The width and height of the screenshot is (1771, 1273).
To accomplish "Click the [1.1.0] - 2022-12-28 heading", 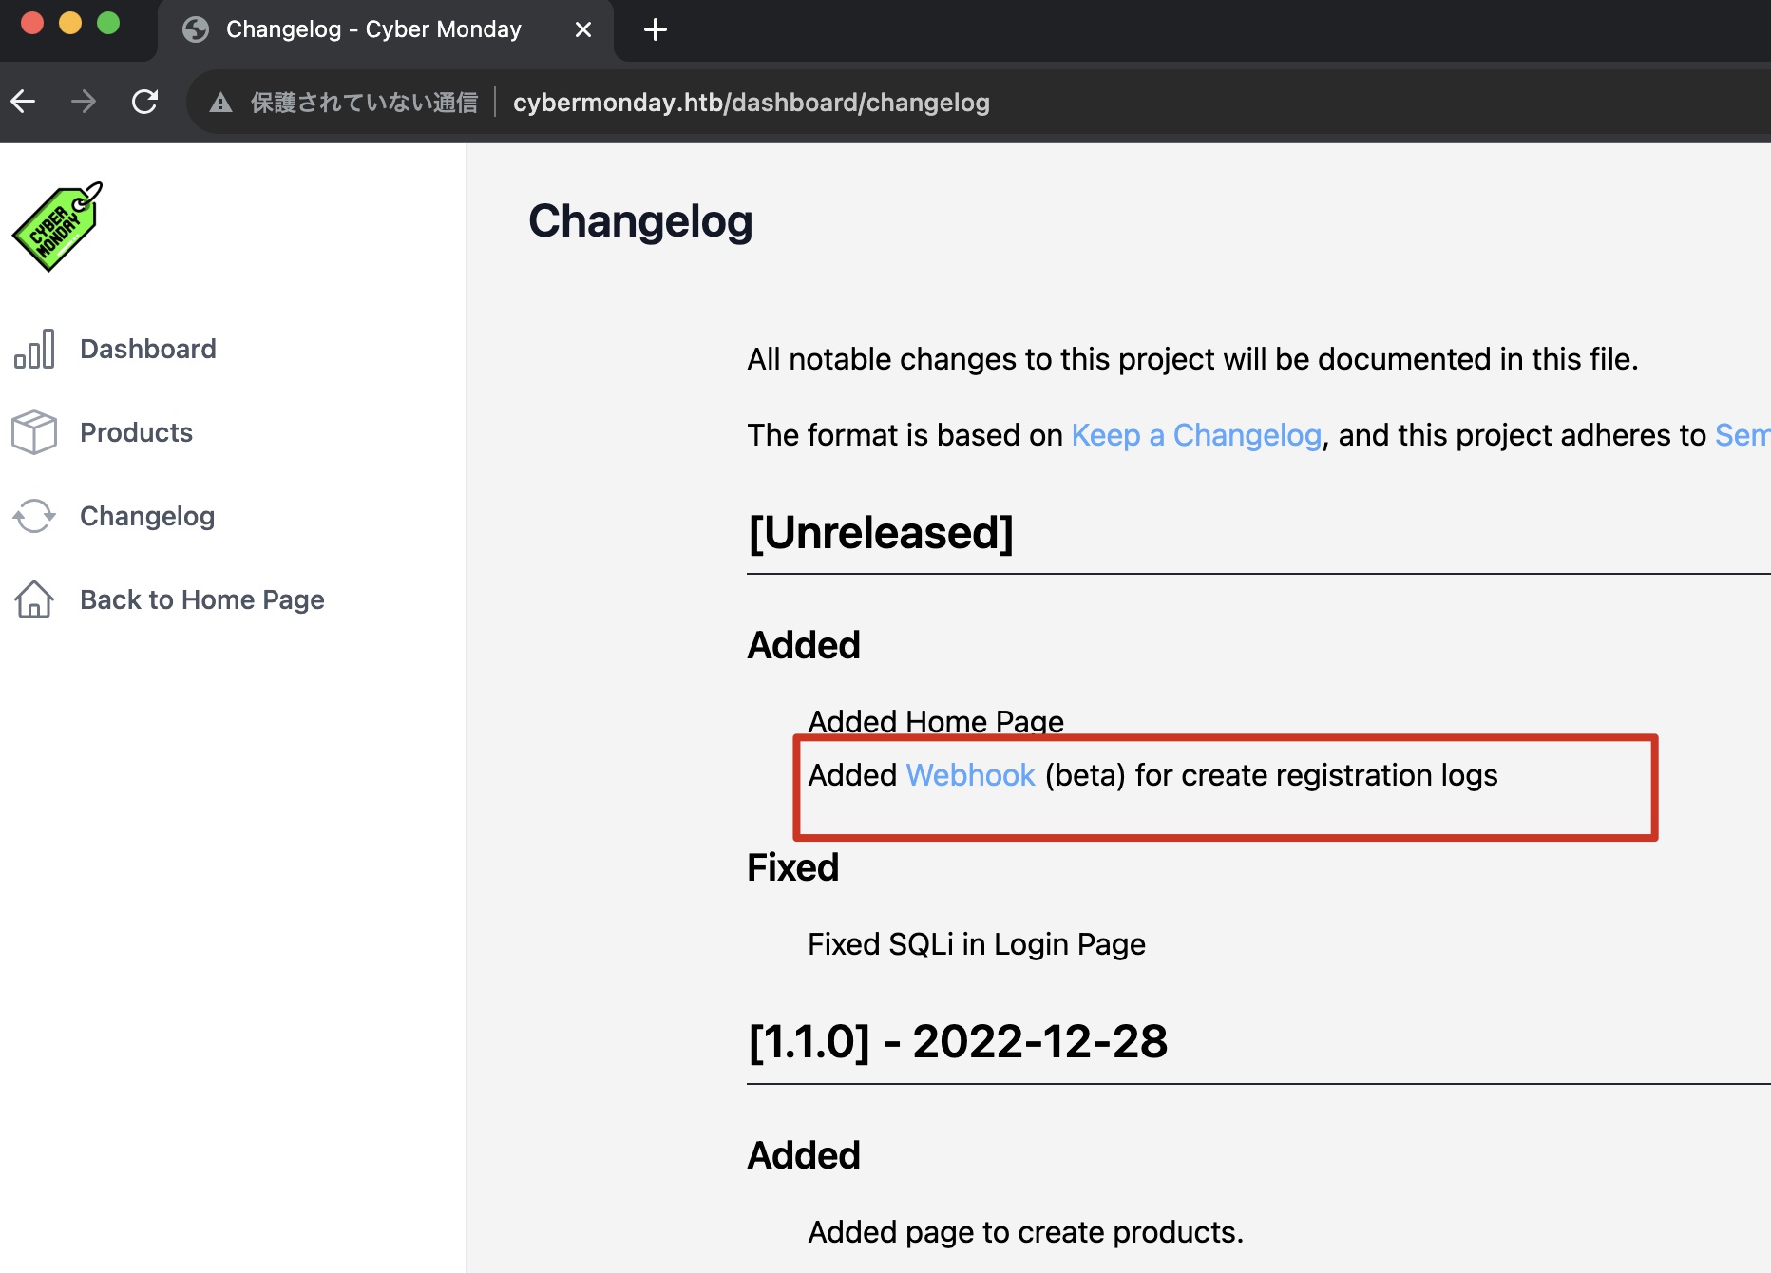I will pyautogui.click(x=958, y=1042).
